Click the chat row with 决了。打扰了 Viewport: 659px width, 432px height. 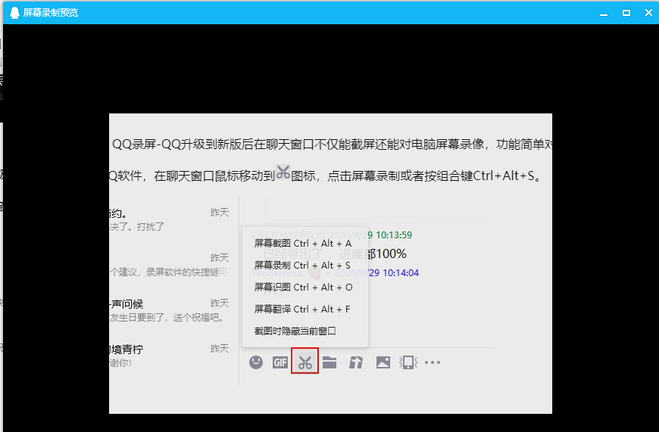[x=170, y=219]
